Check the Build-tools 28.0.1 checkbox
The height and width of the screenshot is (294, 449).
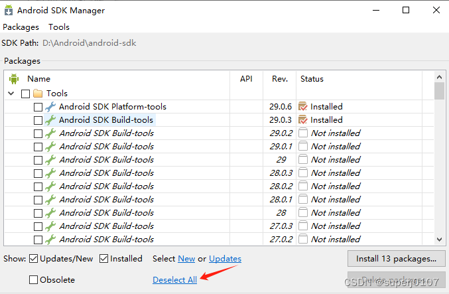pos(38,200)
